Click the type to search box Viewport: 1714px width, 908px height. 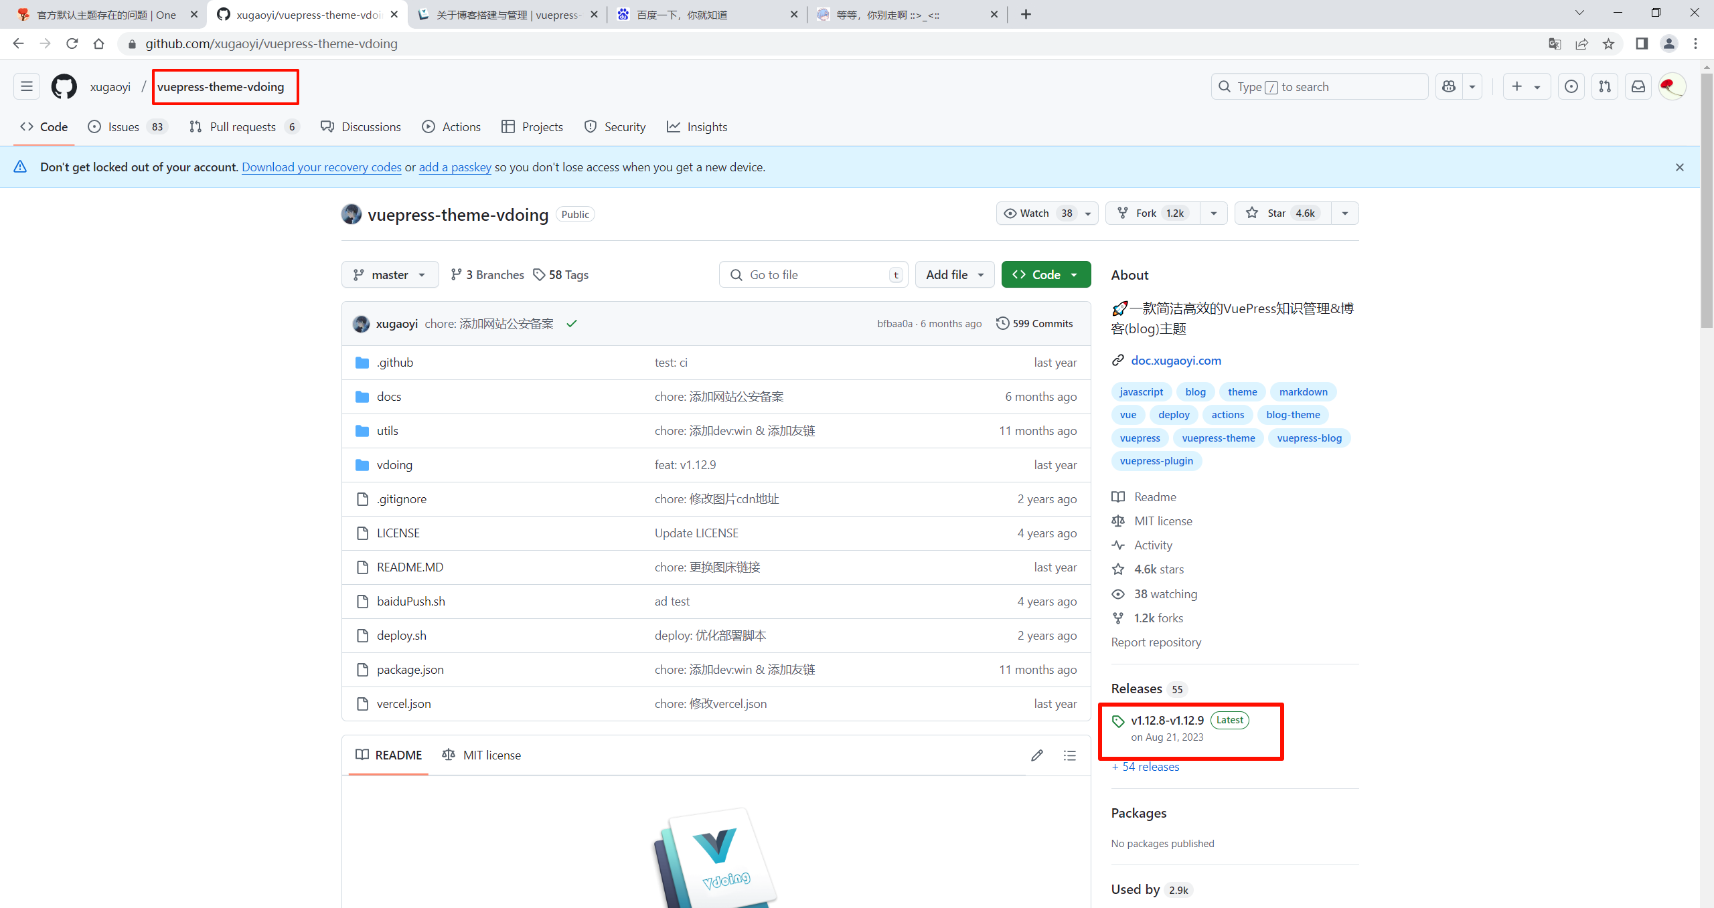(1319, 86)
